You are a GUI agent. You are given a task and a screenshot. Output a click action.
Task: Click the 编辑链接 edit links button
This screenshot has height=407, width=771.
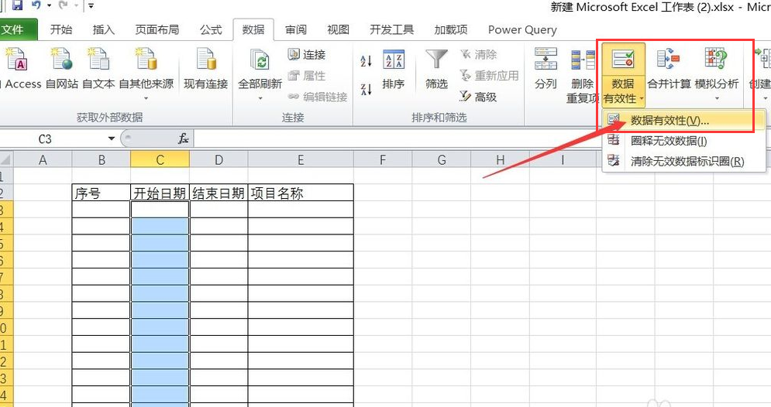(318, 97)
